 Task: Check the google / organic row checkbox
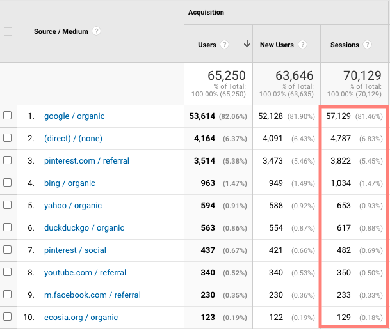pyautogui.click(x=8, y=116)
